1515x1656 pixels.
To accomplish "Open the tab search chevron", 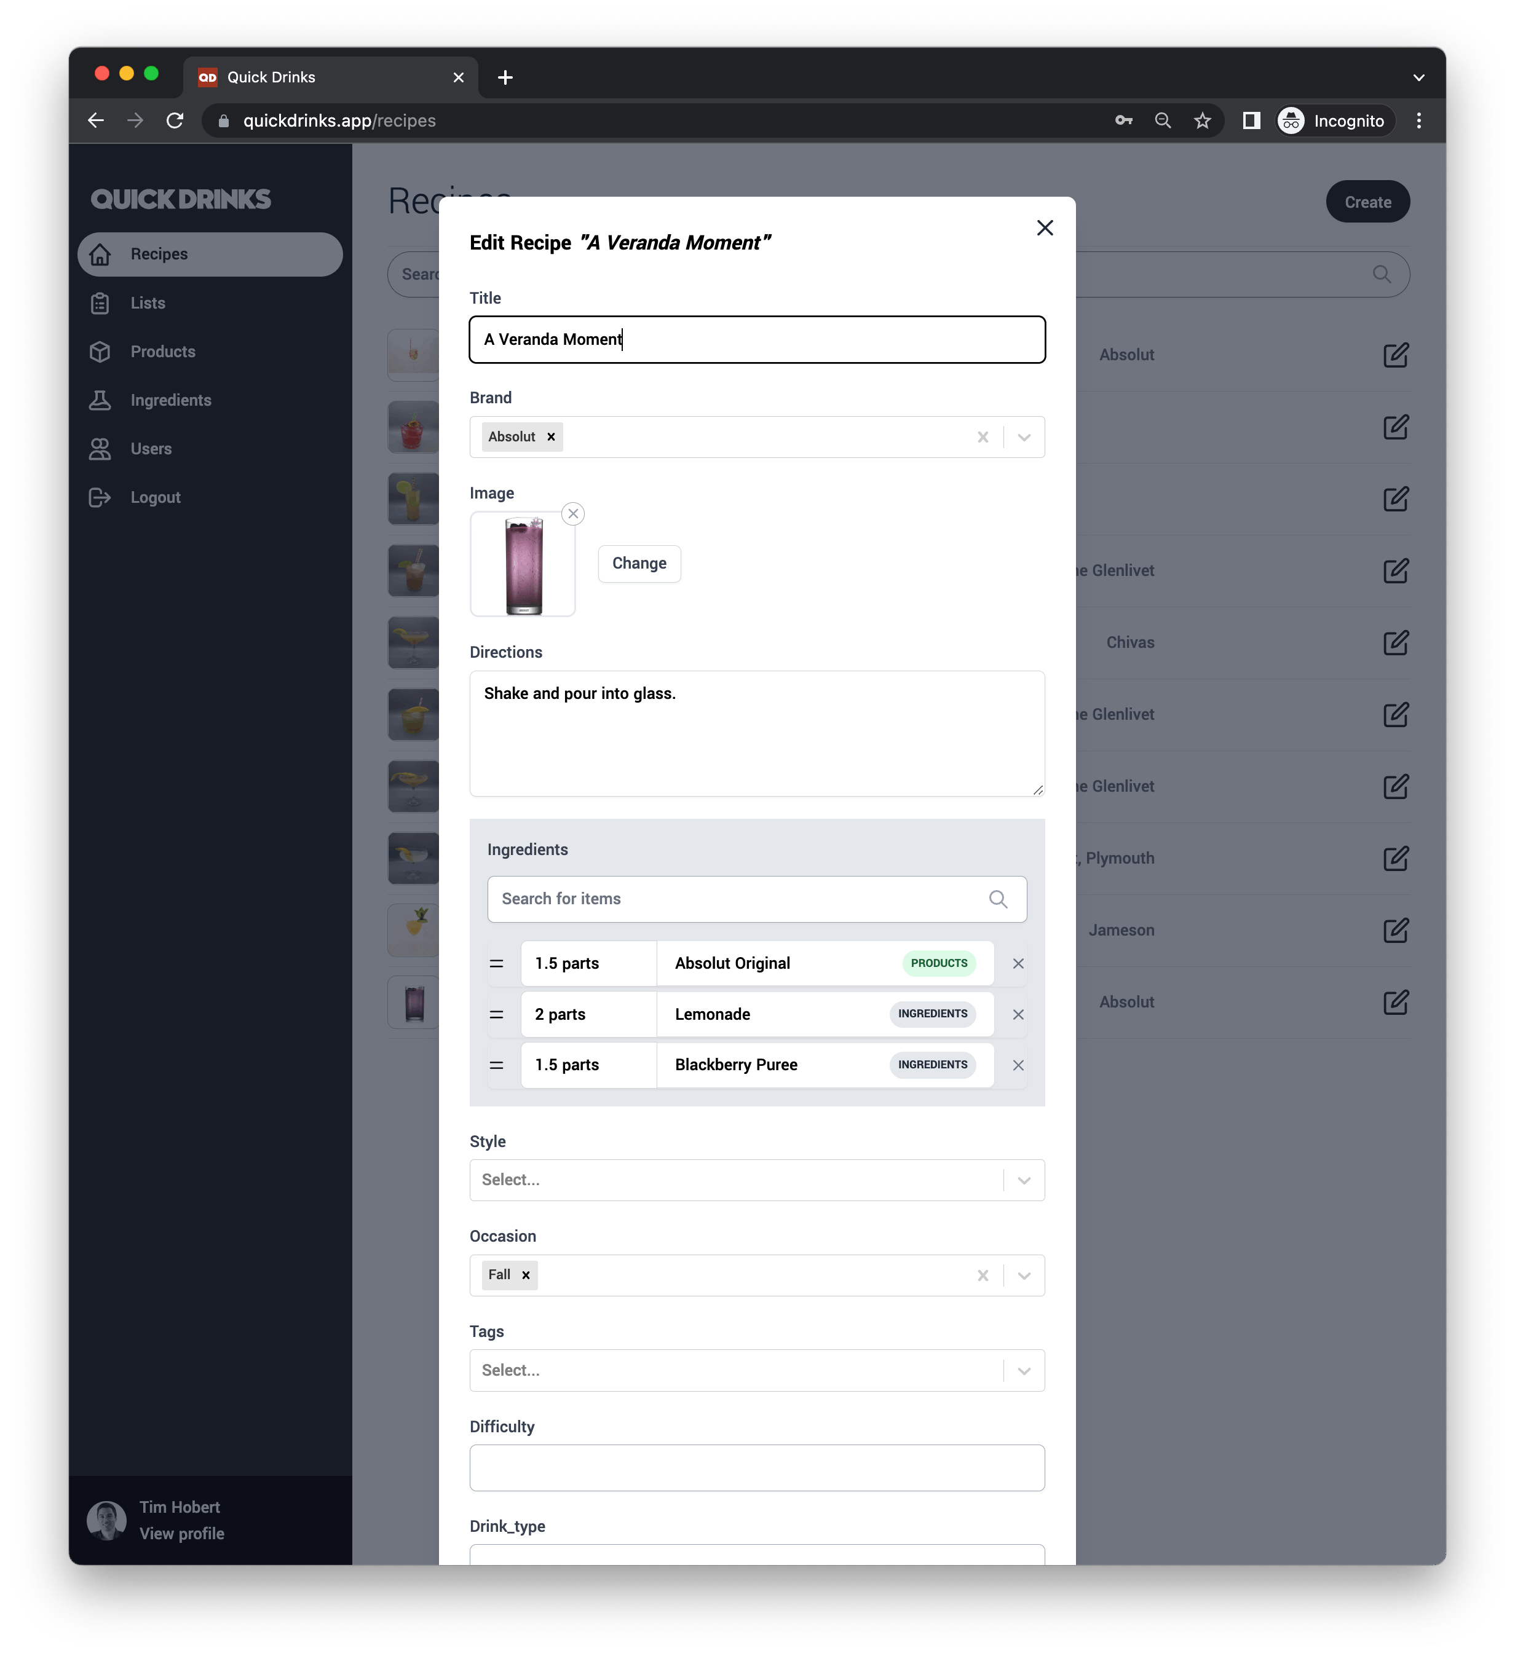I will click(x=1418, y=77).
